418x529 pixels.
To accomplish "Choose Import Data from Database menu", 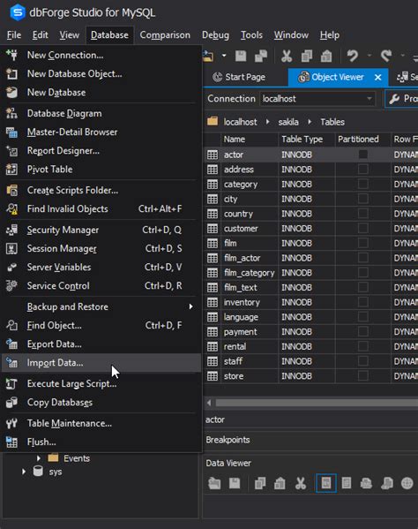I will click(101, 363).
